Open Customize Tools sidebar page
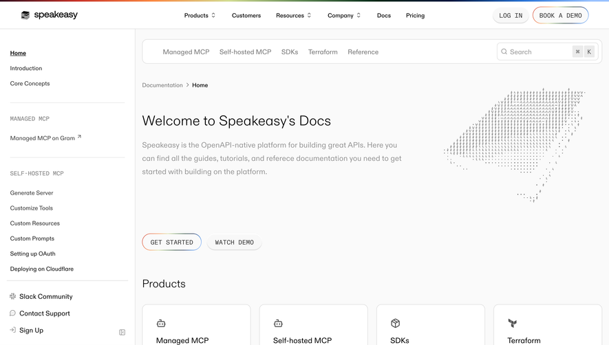 coord(32,208)
